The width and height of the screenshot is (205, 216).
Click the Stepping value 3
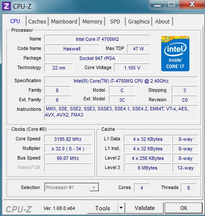pyautogui.click(x=185, y=90)
